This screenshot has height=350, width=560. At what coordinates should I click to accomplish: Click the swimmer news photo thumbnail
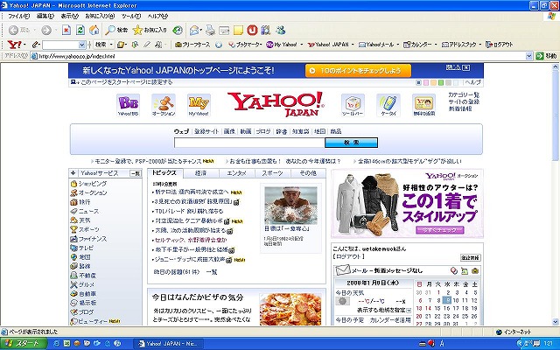pyautogui.click(x=290, y=205)
